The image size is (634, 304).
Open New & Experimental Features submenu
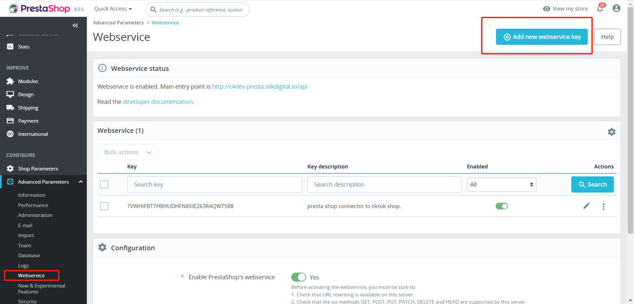(42, 289)
